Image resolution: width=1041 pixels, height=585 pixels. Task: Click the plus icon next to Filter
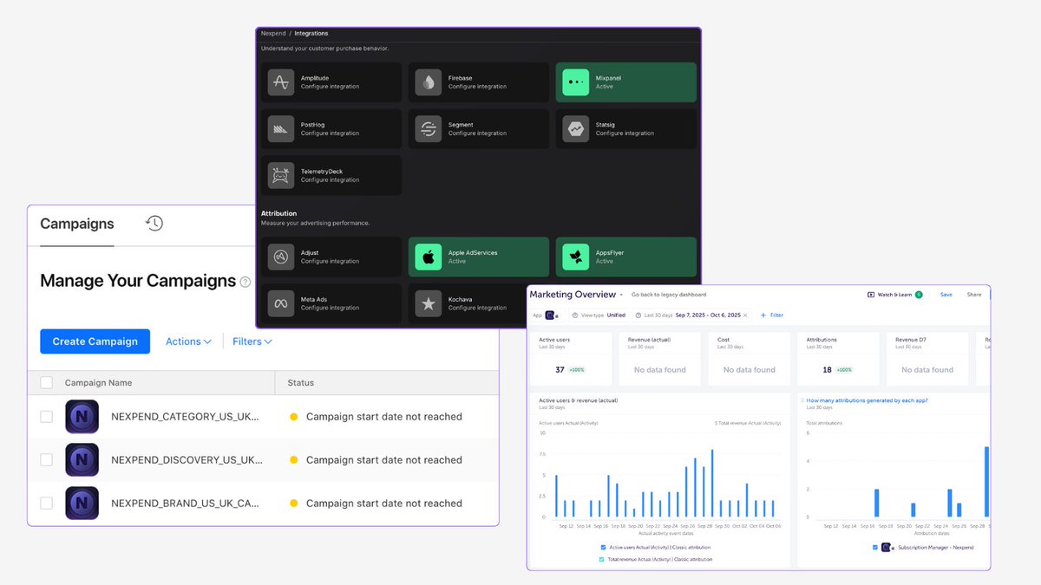[x=763, y=315]
